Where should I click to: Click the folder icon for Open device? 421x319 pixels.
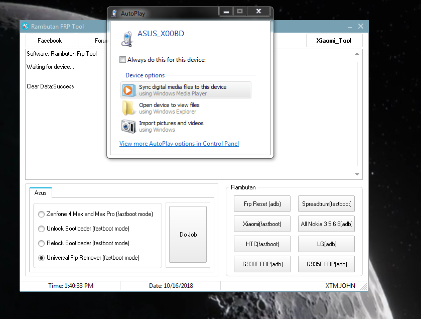click(128, 108)
